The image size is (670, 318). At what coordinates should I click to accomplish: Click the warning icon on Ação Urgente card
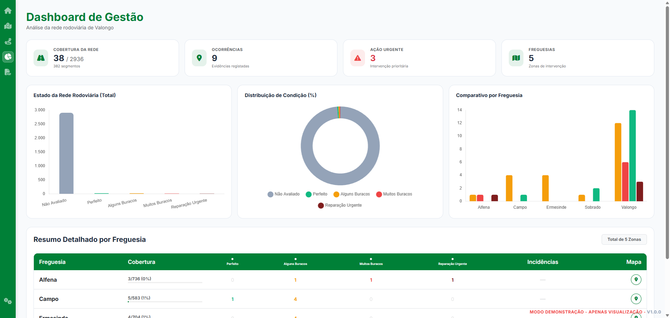[358, 58]
